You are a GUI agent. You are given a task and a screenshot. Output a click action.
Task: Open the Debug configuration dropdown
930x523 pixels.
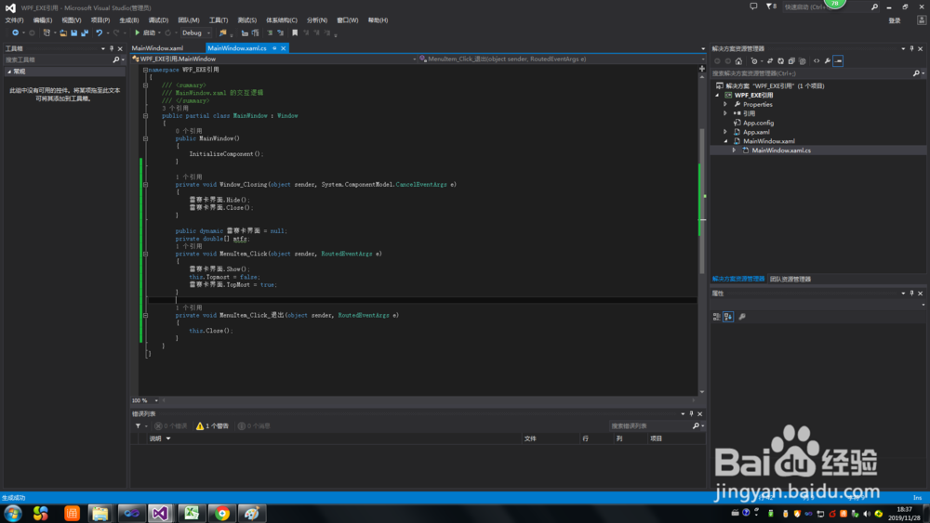tap(196, 33)
